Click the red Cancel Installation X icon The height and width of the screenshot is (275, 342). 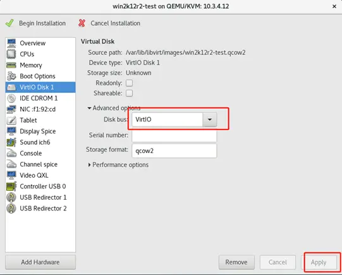click(x=82, y=23)
